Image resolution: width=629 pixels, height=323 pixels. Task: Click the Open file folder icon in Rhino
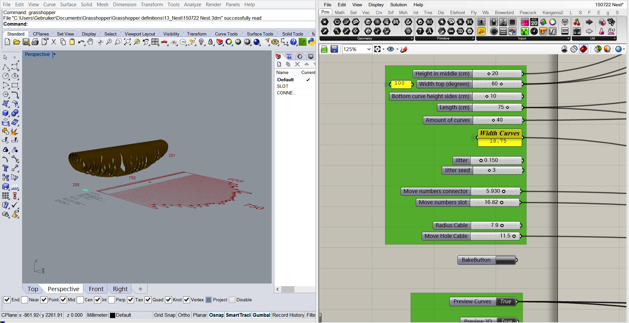pos(16,42)
